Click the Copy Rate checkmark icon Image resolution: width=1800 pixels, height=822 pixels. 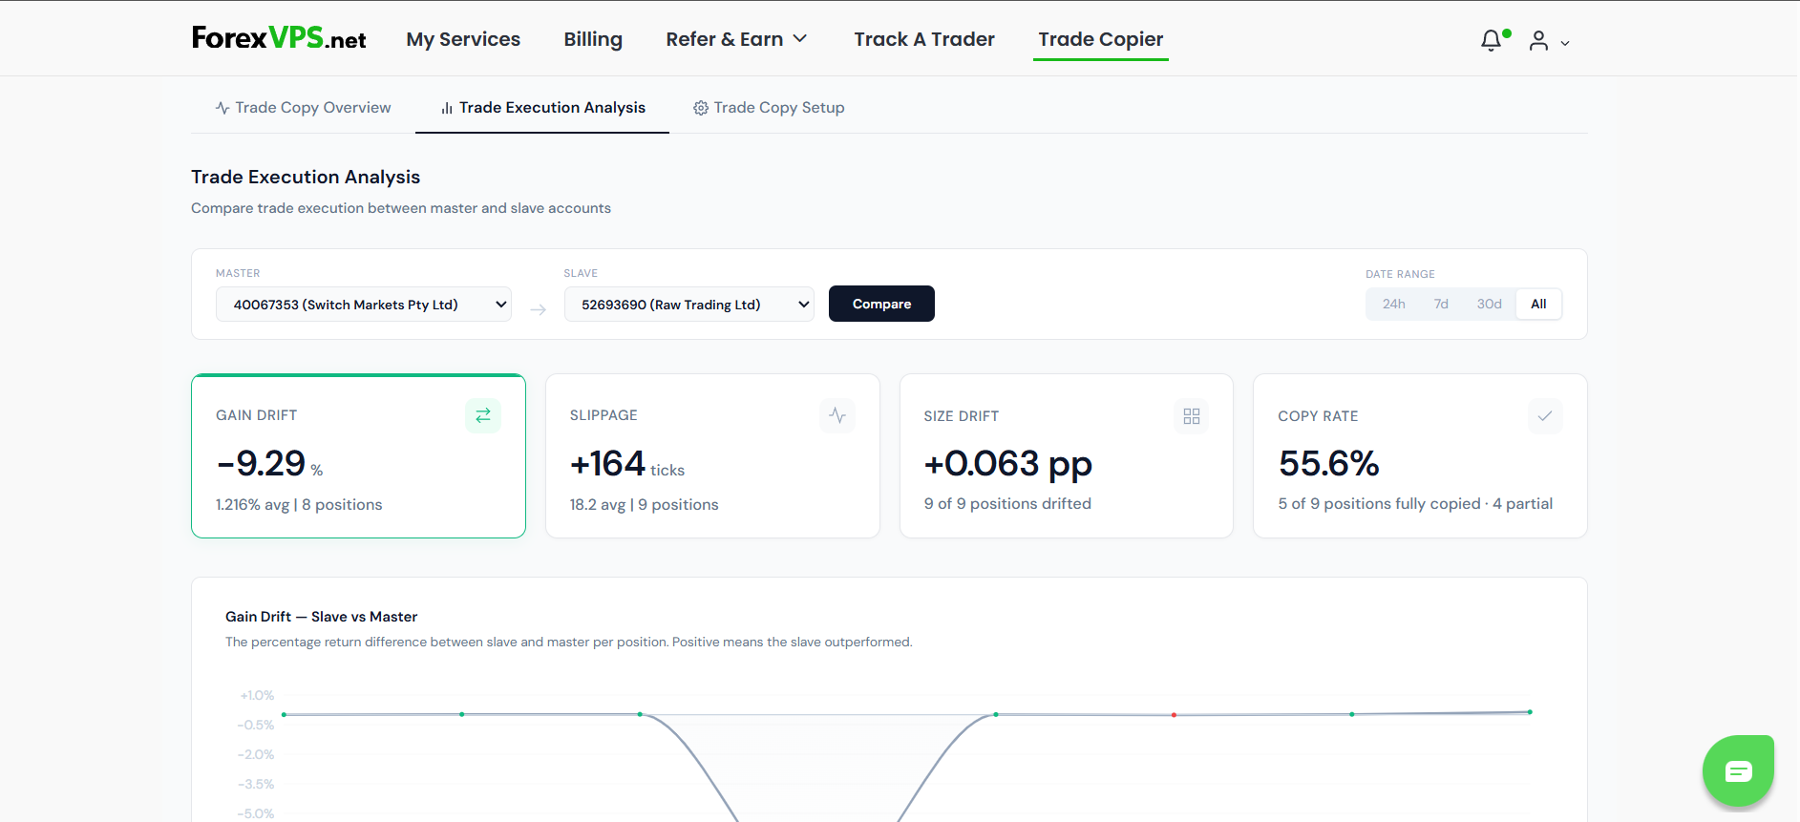1545,416
